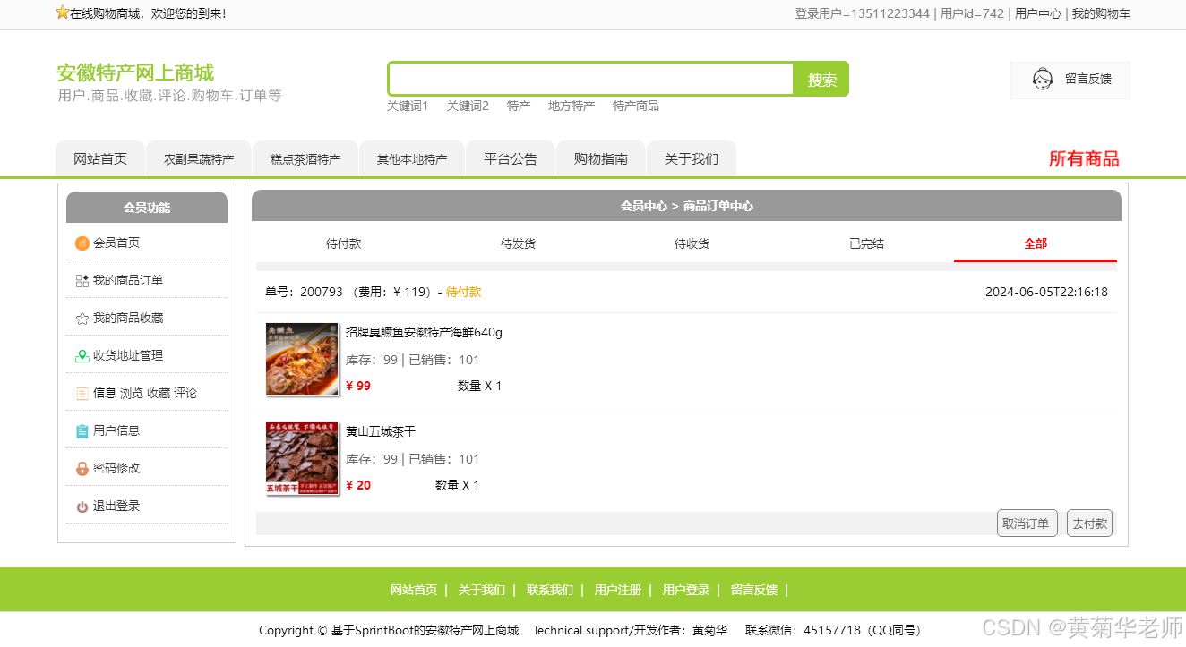Click 留言反馈 button at top right
This screenshot has height=647, width=1186.
(x=1070, y=80)
